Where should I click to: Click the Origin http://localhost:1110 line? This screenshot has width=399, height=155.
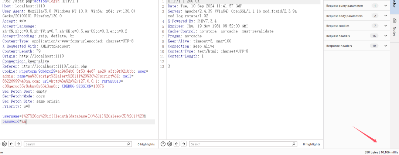(33, 56)
